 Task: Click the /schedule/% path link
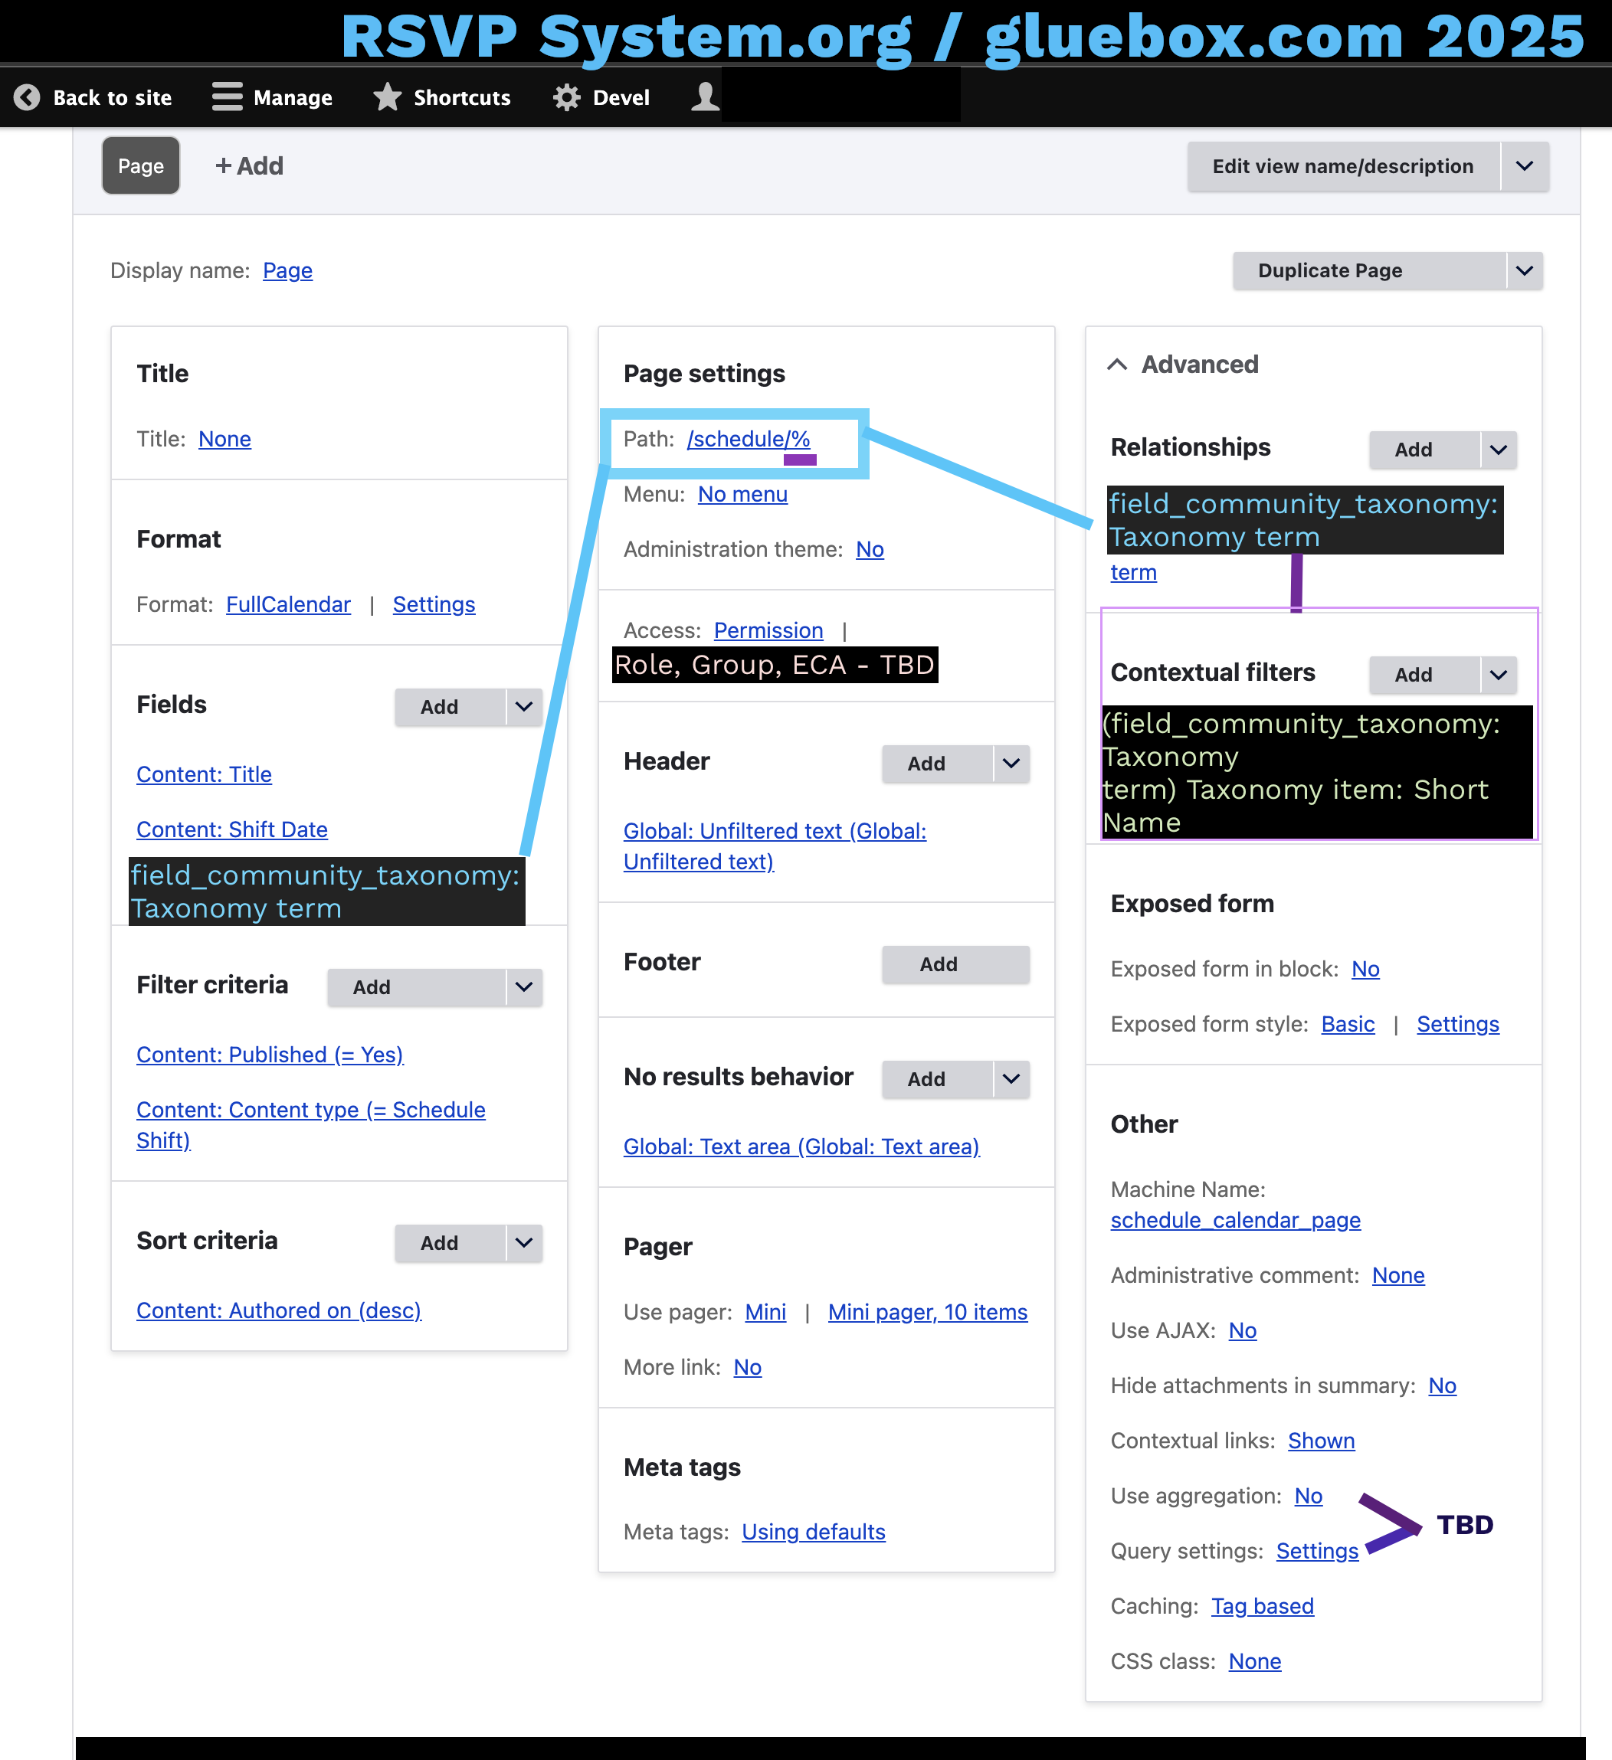(749, 438)
